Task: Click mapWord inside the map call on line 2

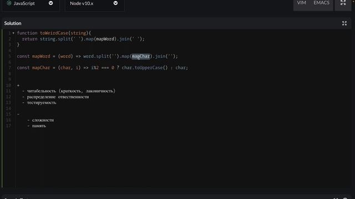Action: [105, 39]
